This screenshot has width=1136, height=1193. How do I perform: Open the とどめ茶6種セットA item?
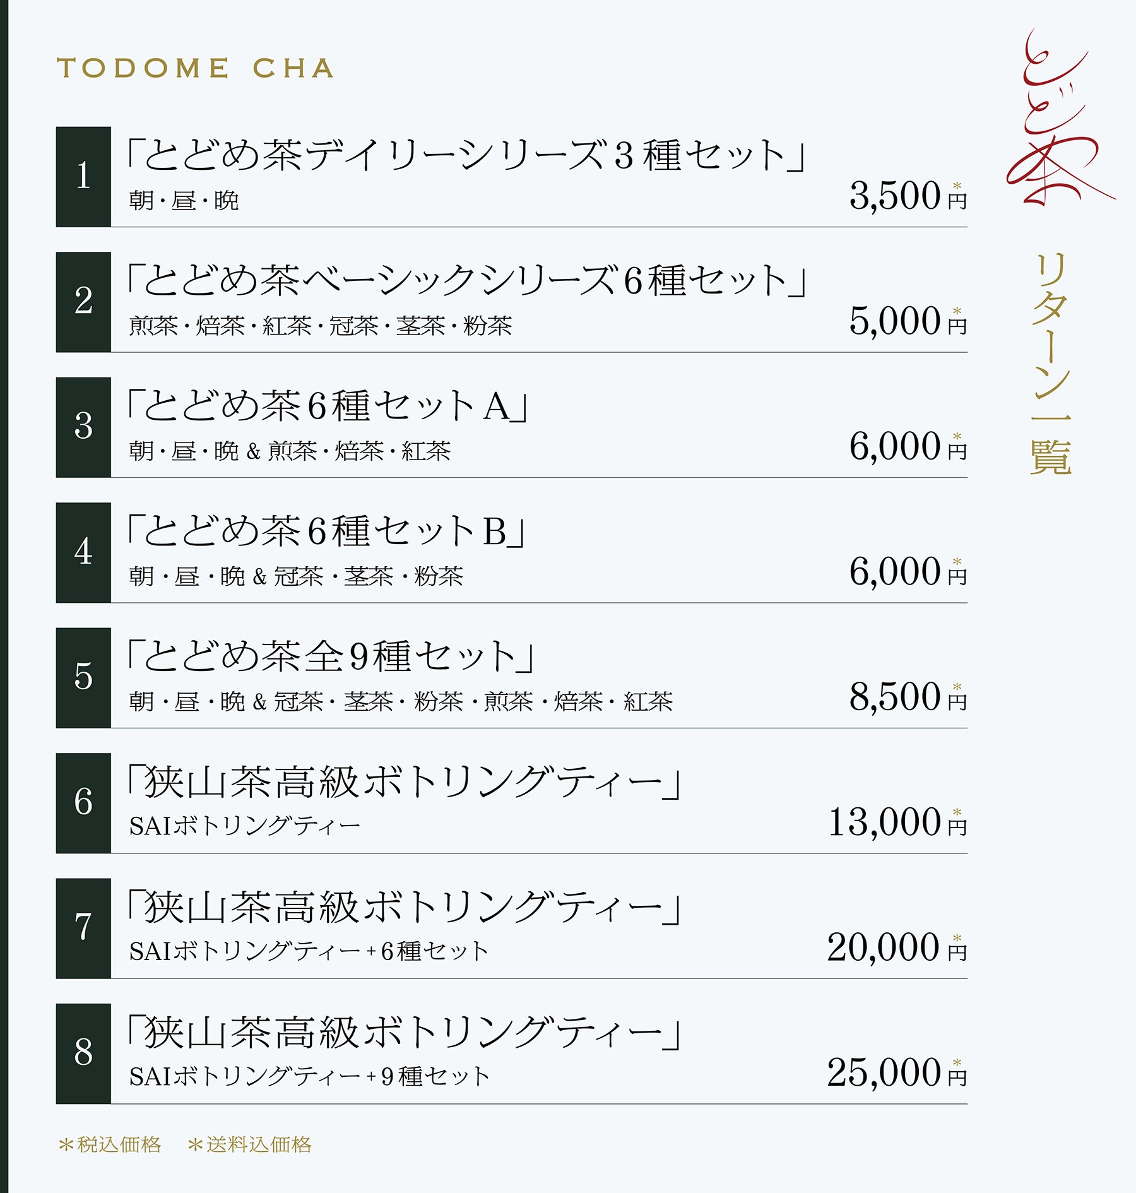point(327,406)
